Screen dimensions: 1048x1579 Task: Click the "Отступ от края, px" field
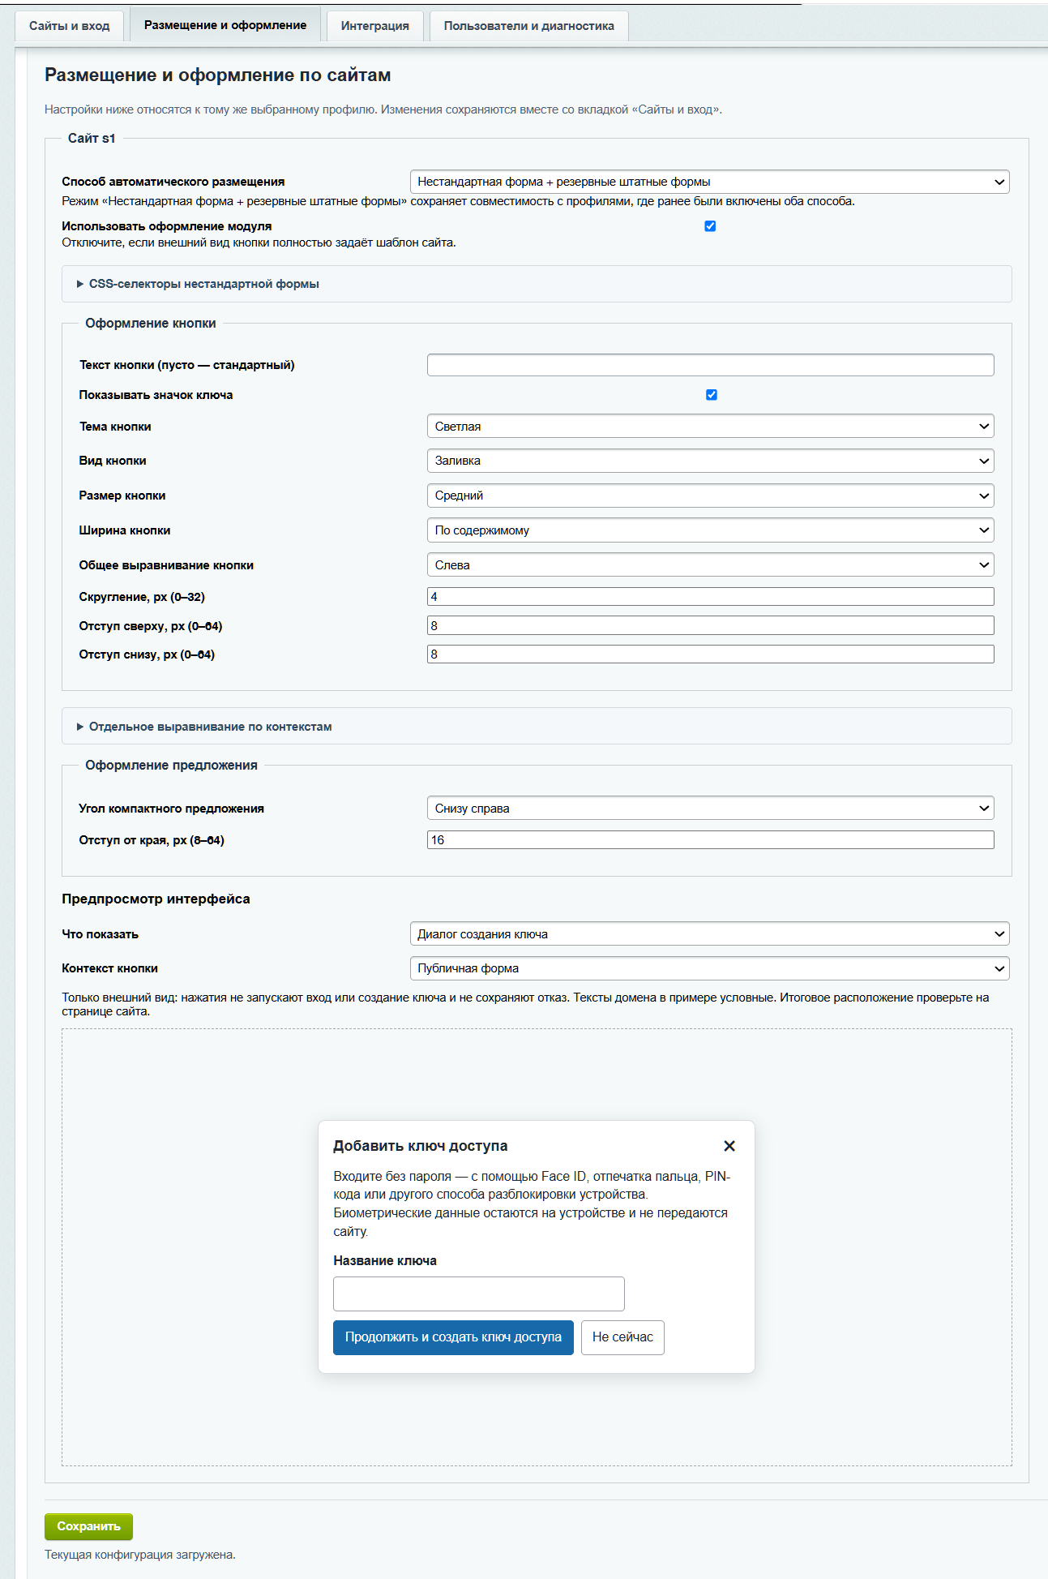tap(710, 840)
